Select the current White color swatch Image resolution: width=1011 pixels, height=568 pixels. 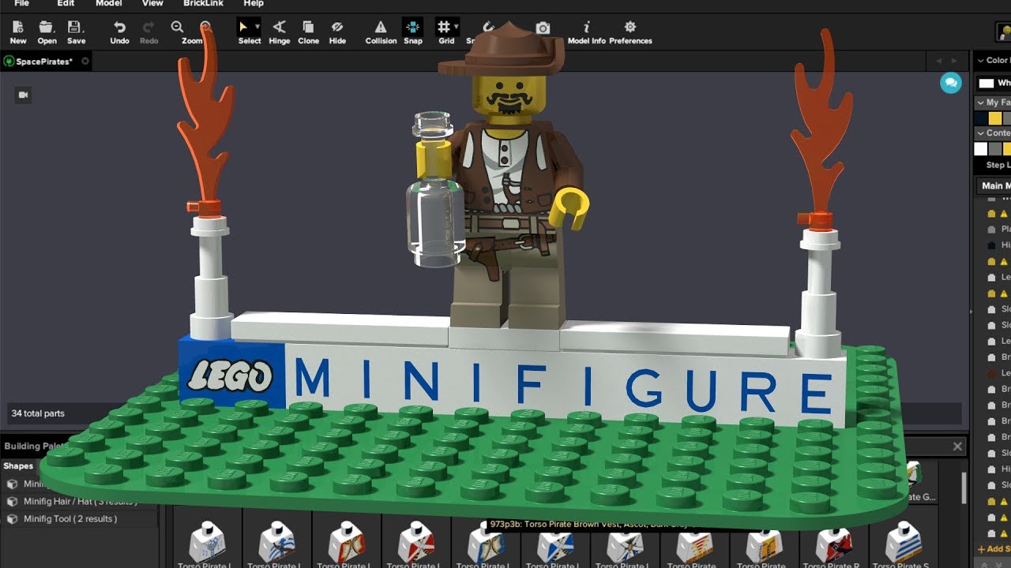click(x=986, y=83)
